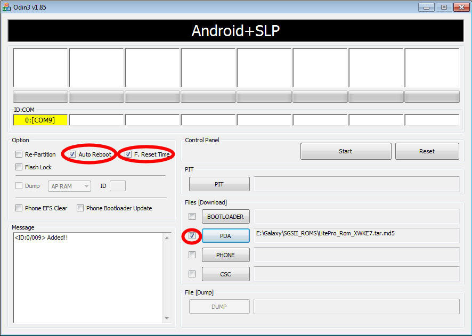Check the PHONE file checkbox
Image resolution: width=472 pixels, height=336 pixels.
point(192,255)
